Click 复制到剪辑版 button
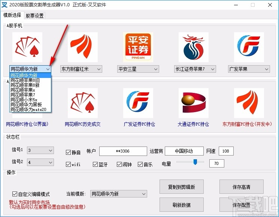 pos(182,187)
